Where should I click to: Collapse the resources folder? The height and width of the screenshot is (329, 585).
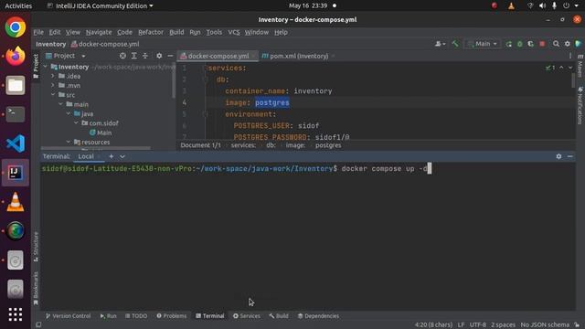pyautogui.click(x=69, y=142)
